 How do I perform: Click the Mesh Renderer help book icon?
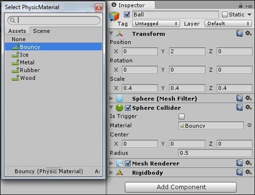239,163
